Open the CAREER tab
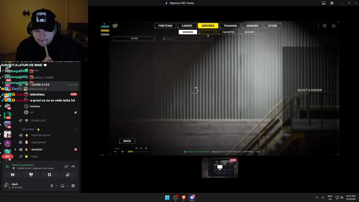 coord(187,26)
